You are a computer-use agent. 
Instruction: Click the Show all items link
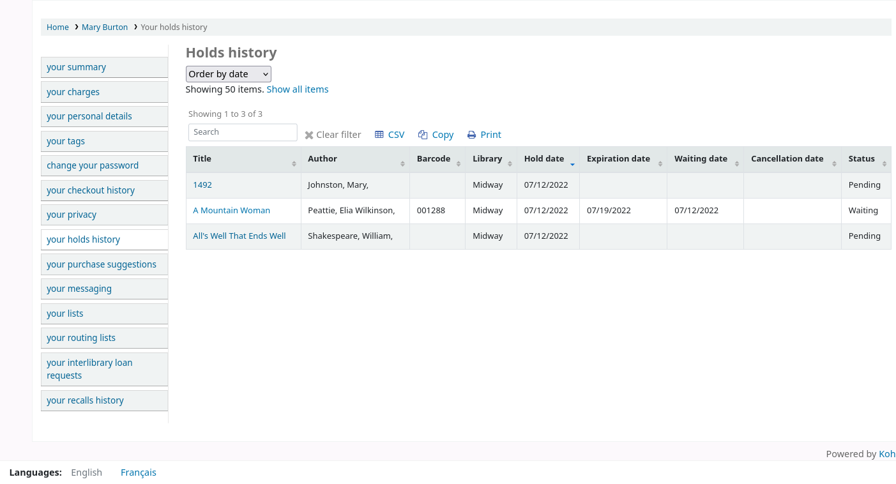pyautogui.click(x=298, y=89)
